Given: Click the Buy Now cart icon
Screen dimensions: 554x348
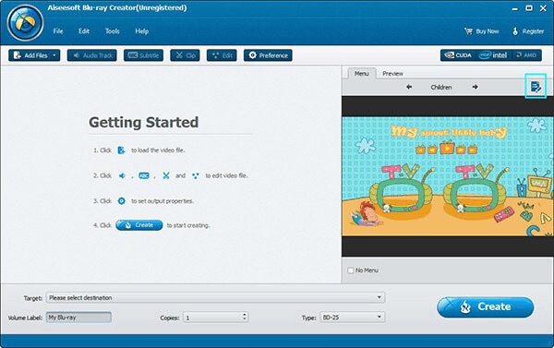Looking at the screenshot, I should tap(468, 31).
